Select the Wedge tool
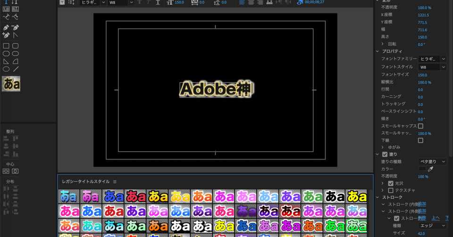453x237 pixels. point(6,61)
